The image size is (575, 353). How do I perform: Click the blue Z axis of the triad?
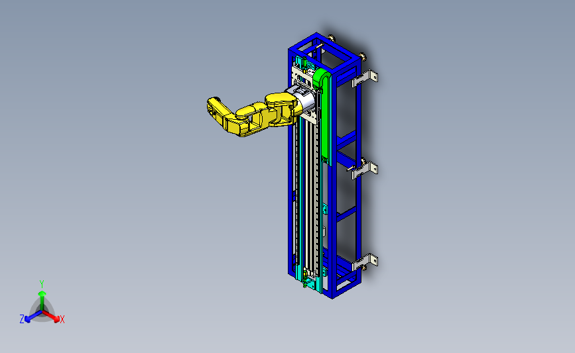coord(33,317)
